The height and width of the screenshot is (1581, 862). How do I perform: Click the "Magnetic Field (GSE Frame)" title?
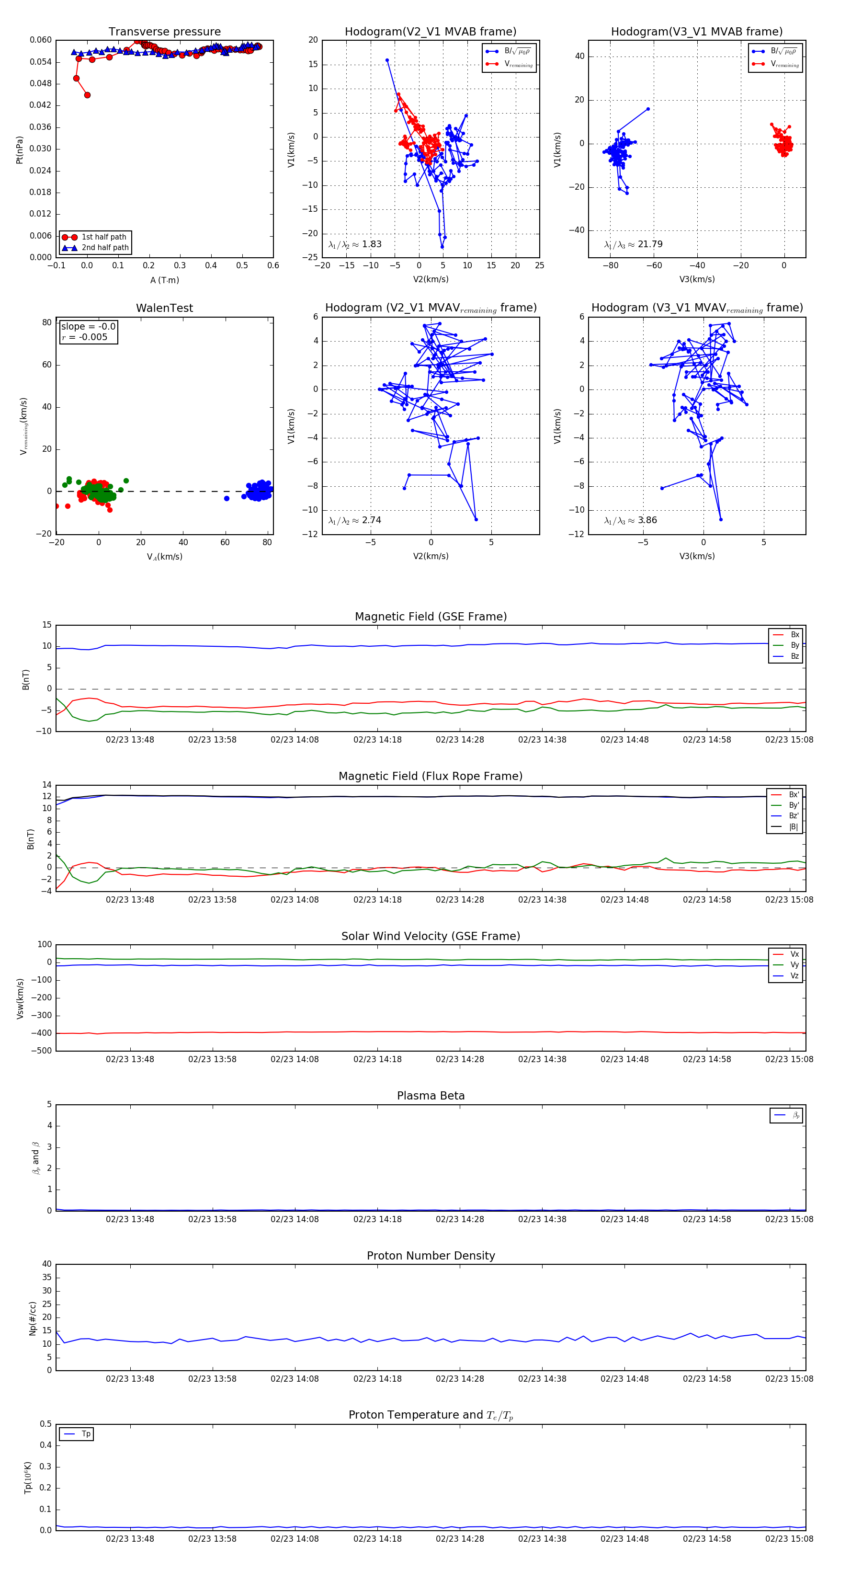pos(431,617)
